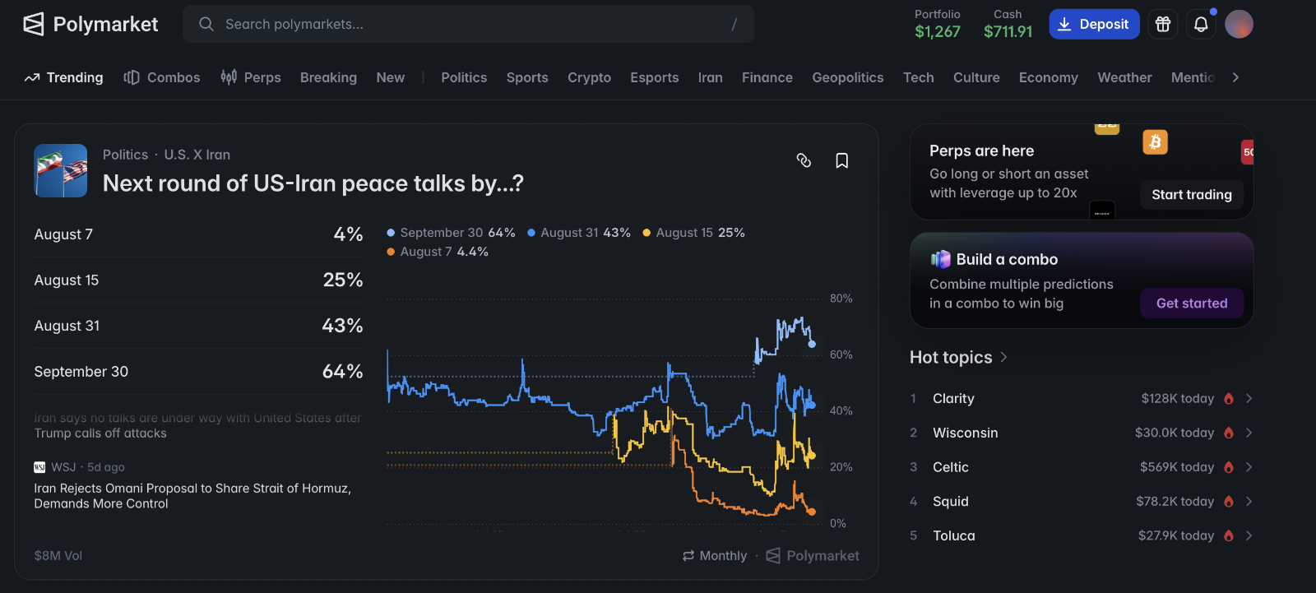Open the market title about US-Iran peace talks
1316x593 pixels.
313,183
